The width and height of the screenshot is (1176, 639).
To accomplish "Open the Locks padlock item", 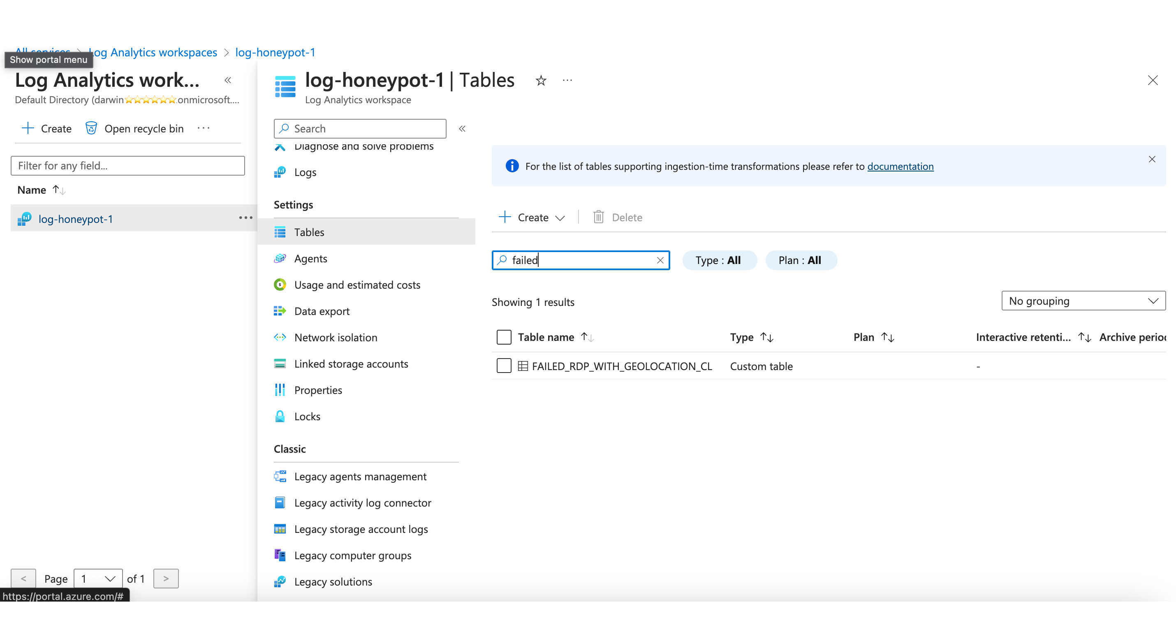I will (x=307, y=416).
